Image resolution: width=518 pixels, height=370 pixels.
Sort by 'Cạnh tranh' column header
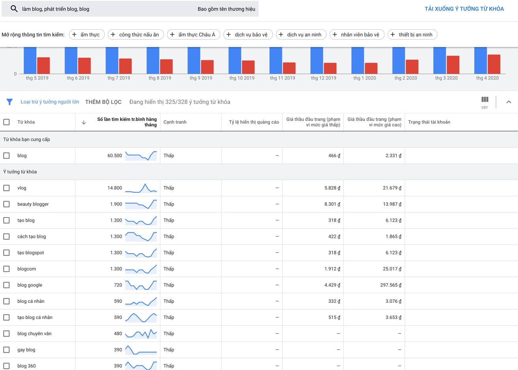click(x=175, y=122)
